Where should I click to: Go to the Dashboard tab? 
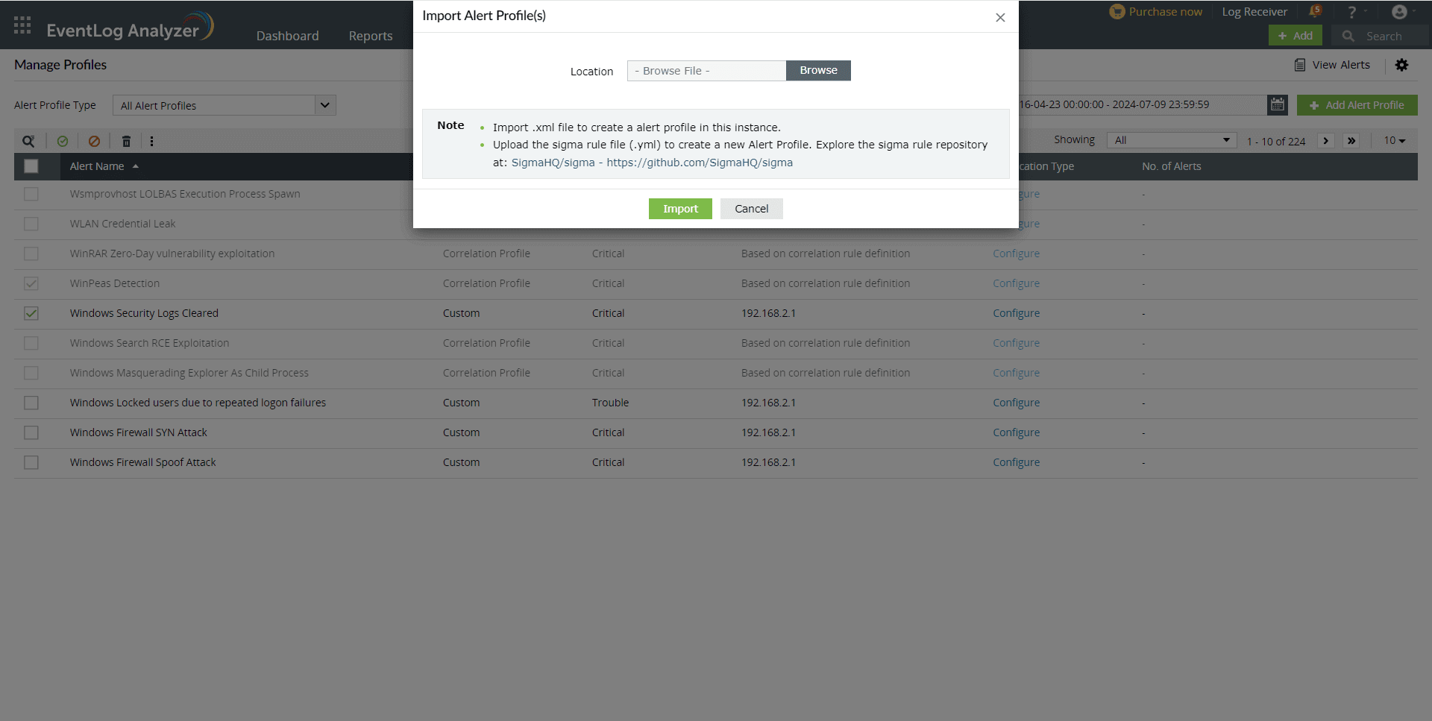287,36
